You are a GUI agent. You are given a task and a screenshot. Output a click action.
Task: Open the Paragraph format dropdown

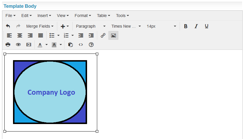pyautogui.click(x=91, y=26)
